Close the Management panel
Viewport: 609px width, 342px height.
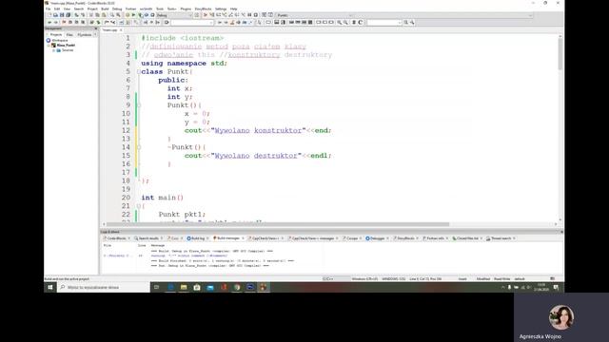(95, 28)
